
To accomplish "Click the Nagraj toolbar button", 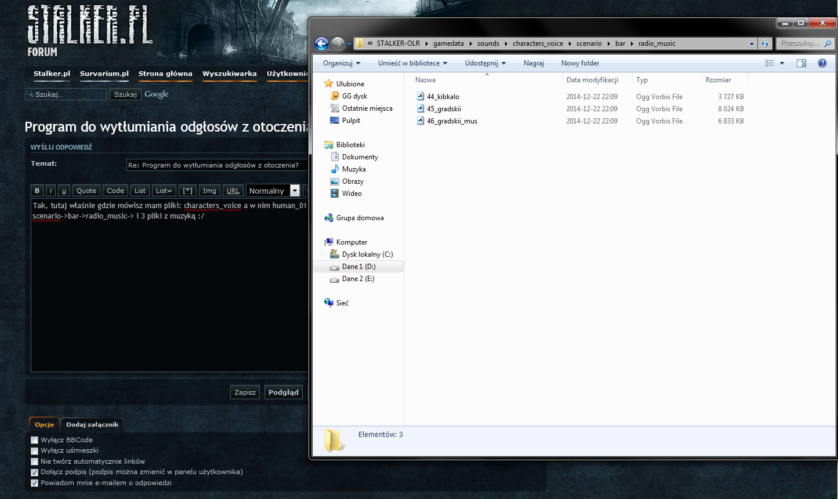I will click(x=534, y=63).
